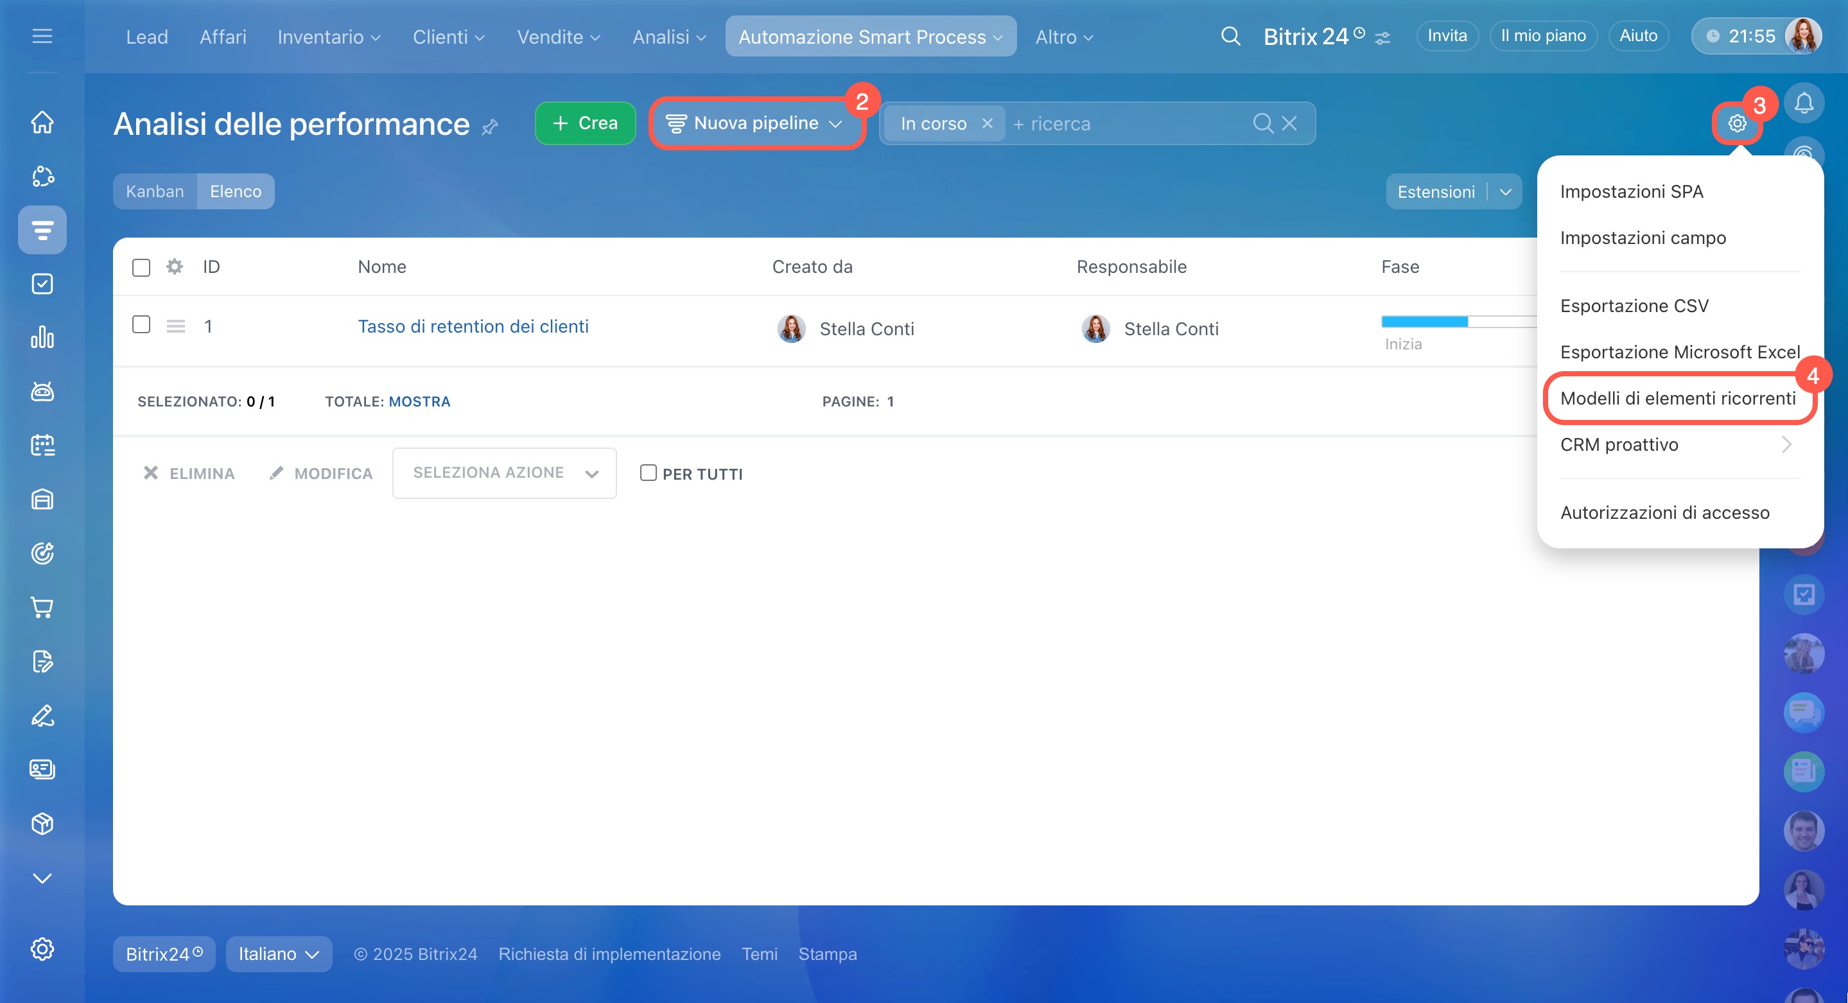Viewport: 1848px width, 1003px height.
Task: Select Modelli di elementi ricorrenti menu item
Action: coord(1677,398)
